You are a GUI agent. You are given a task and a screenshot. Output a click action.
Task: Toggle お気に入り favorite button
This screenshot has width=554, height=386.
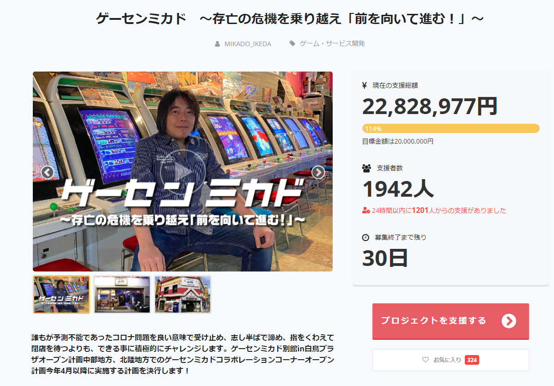point(451,360)
